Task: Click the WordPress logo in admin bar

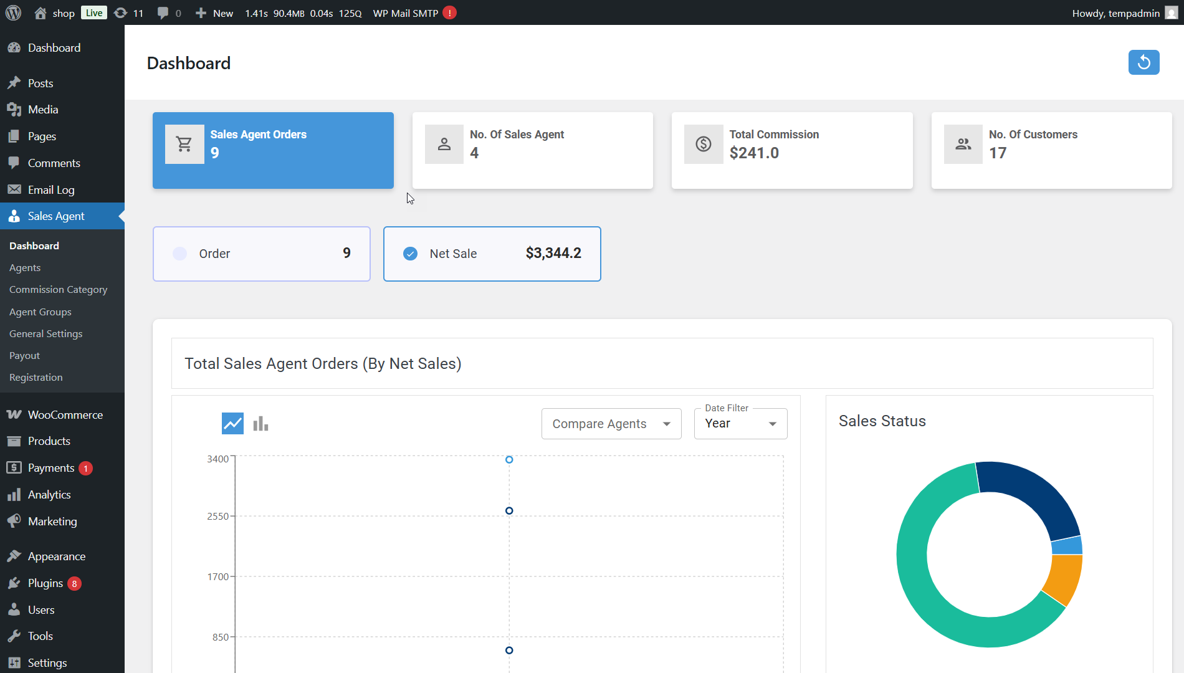Action: pyautogui.click(x=13, y=12)
